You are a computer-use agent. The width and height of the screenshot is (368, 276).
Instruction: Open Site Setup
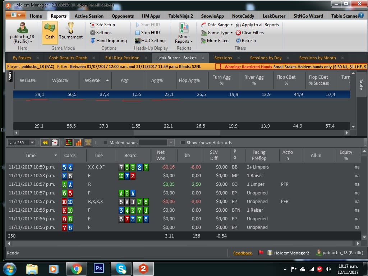[102, 25]
